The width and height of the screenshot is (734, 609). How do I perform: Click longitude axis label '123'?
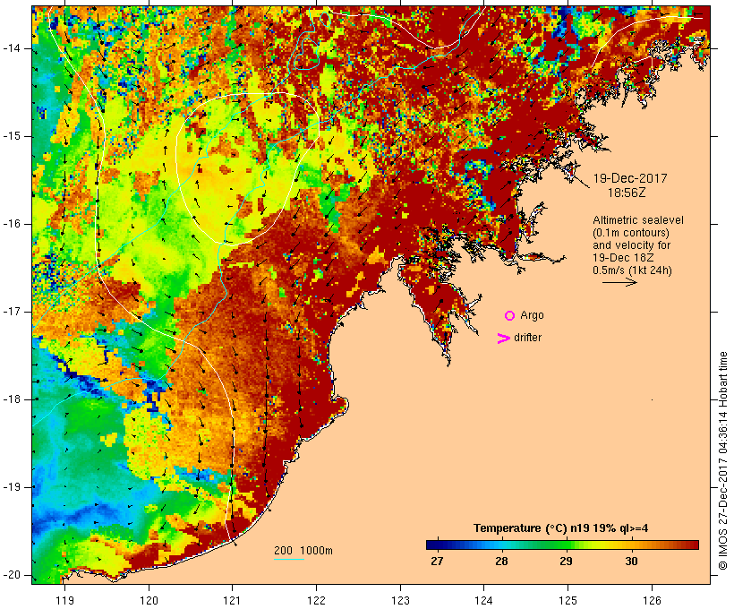[x=400, y=600]
